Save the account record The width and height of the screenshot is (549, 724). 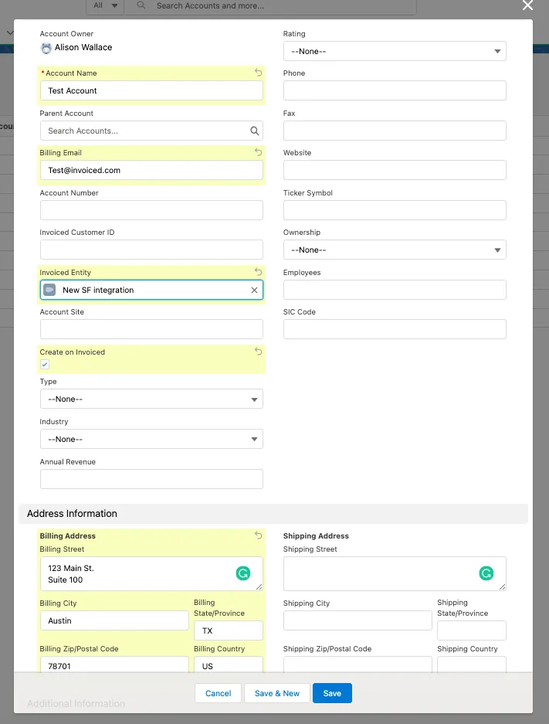point(332,693)
